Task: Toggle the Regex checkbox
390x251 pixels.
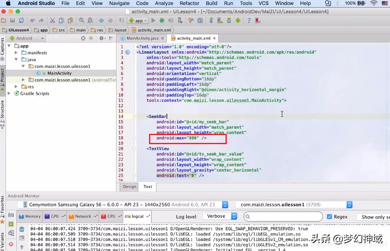Action: point(329,216)
